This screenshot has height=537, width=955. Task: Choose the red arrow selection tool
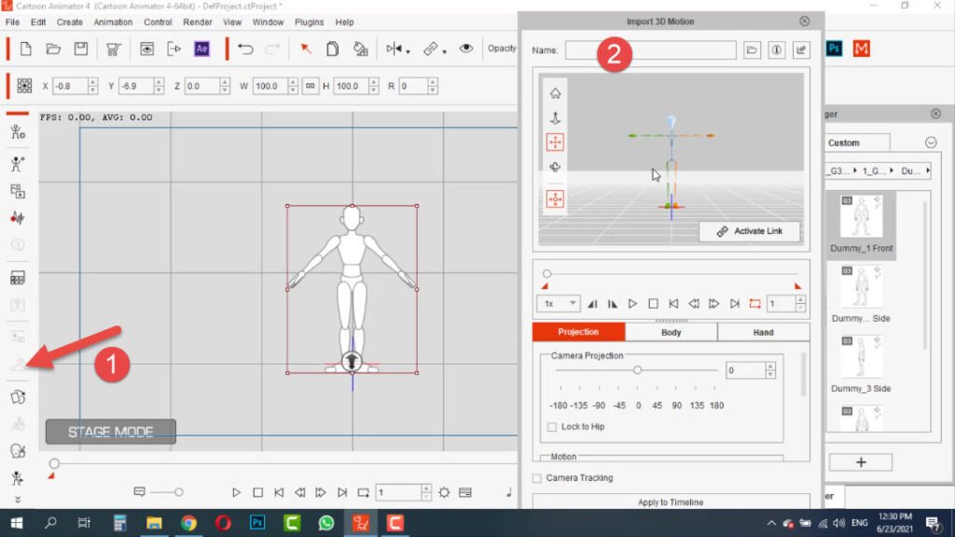(306, 48)
